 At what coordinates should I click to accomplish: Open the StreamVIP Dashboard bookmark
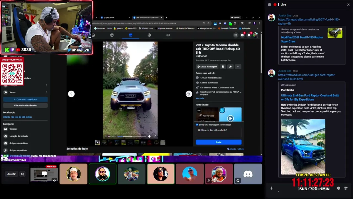[x=228, y=28]
